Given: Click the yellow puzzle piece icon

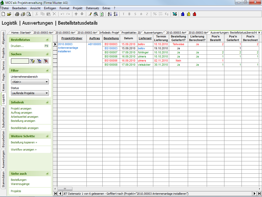Looking at the screenshot, I should point(189,14).
